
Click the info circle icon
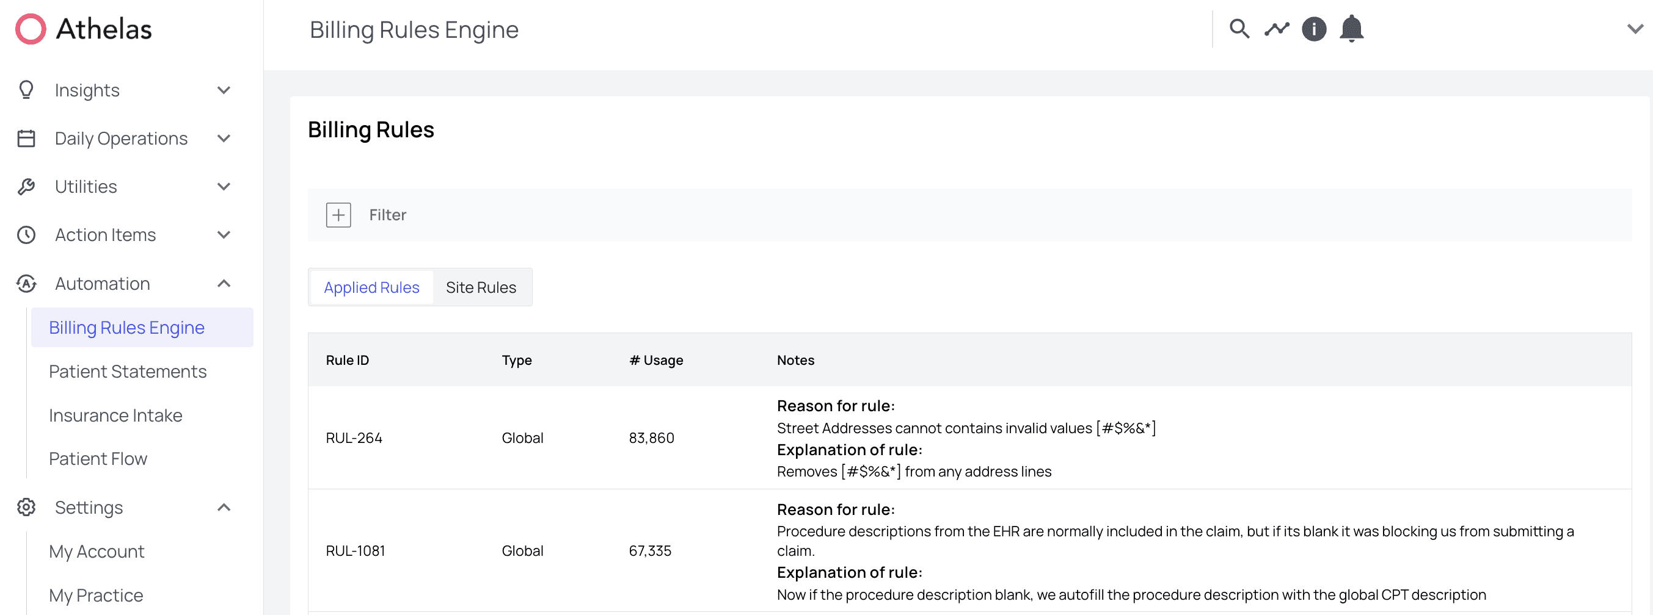pos(1313,29)
